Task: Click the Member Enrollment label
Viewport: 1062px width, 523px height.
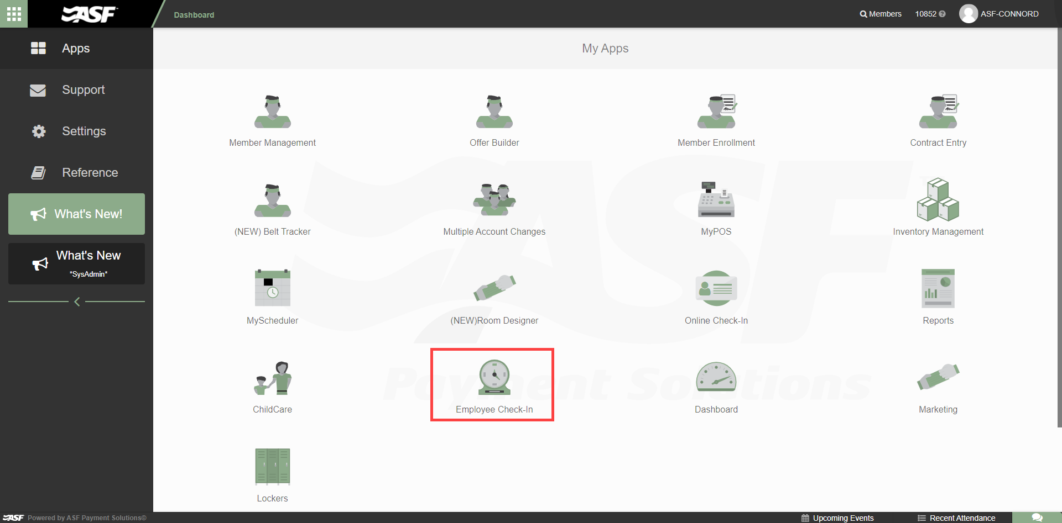Action: pyautogui.click(x=716, y=142)
